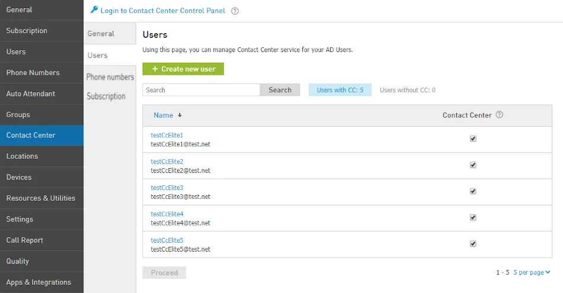Switch to the General sub-tab
This screenshot has width=563, height=293.
pos(110,33)
